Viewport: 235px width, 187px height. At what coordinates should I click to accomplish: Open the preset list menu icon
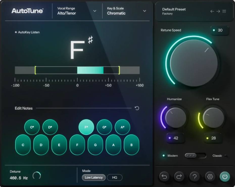[x=224, y=11]
